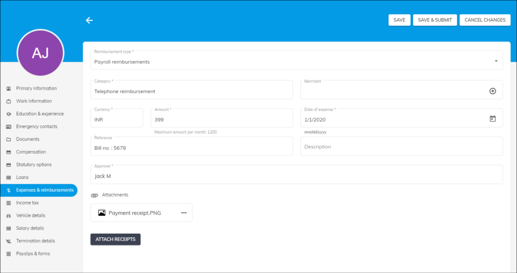This screenshot has height=273, width=517.
Task: Click the add merchant plus icon
Action: [493, 91]
